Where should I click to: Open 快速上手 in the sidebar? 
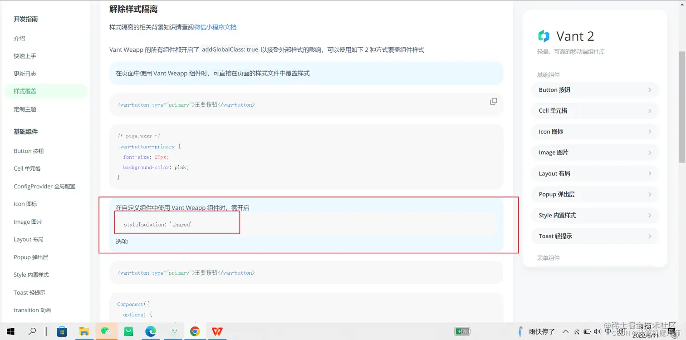25,56
